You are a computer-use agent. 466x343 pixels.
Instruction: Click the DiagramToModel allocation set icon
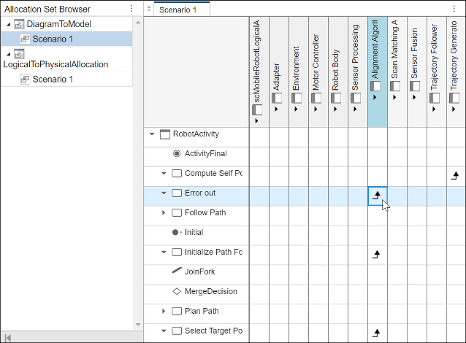click(19, 24)
